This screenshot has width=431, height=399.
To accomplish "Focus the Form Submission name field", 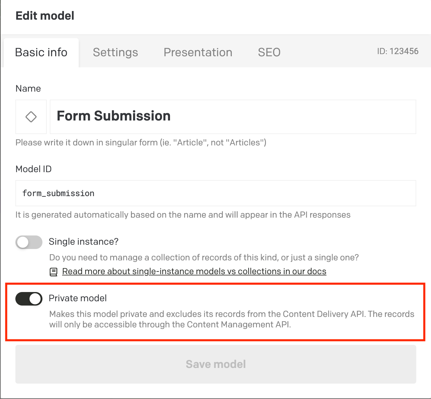I will click(233, 117).
